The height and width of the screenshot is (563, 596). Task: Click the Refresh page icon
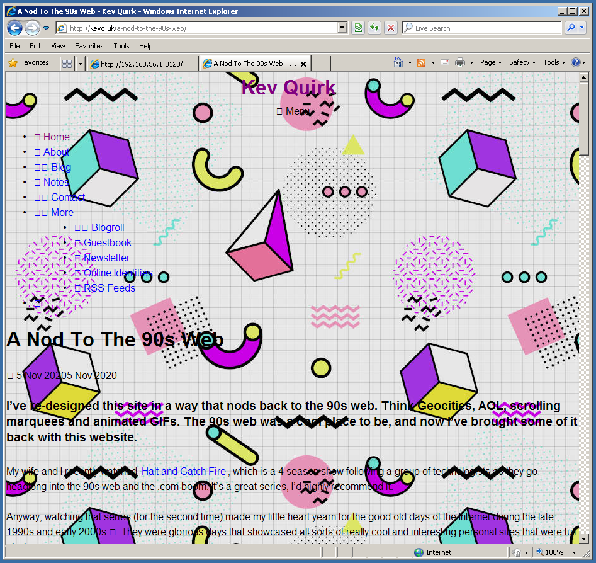(374, 28)
